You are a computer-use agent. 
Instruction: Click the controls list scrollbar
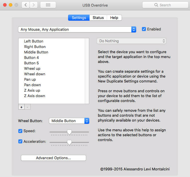point(87,71)
